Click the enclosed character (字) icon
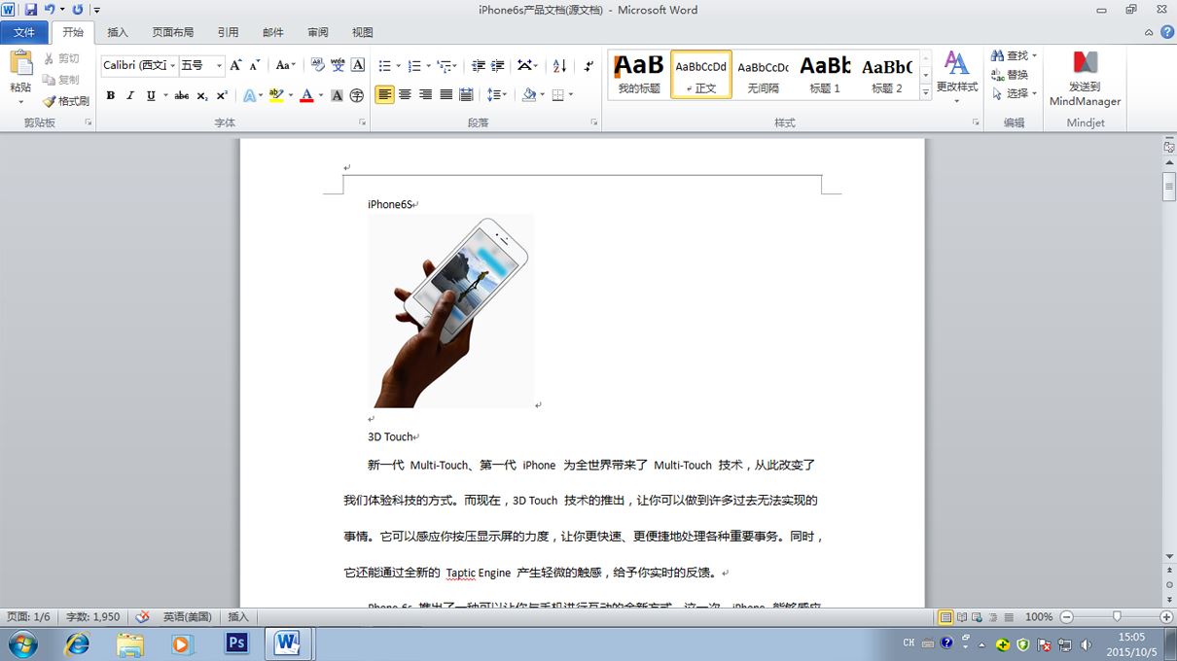 coord(357,95)
